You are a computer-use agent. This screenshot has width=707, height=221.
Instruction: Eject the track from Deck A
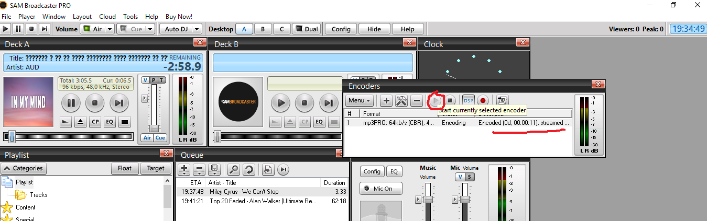pos(81,122)
